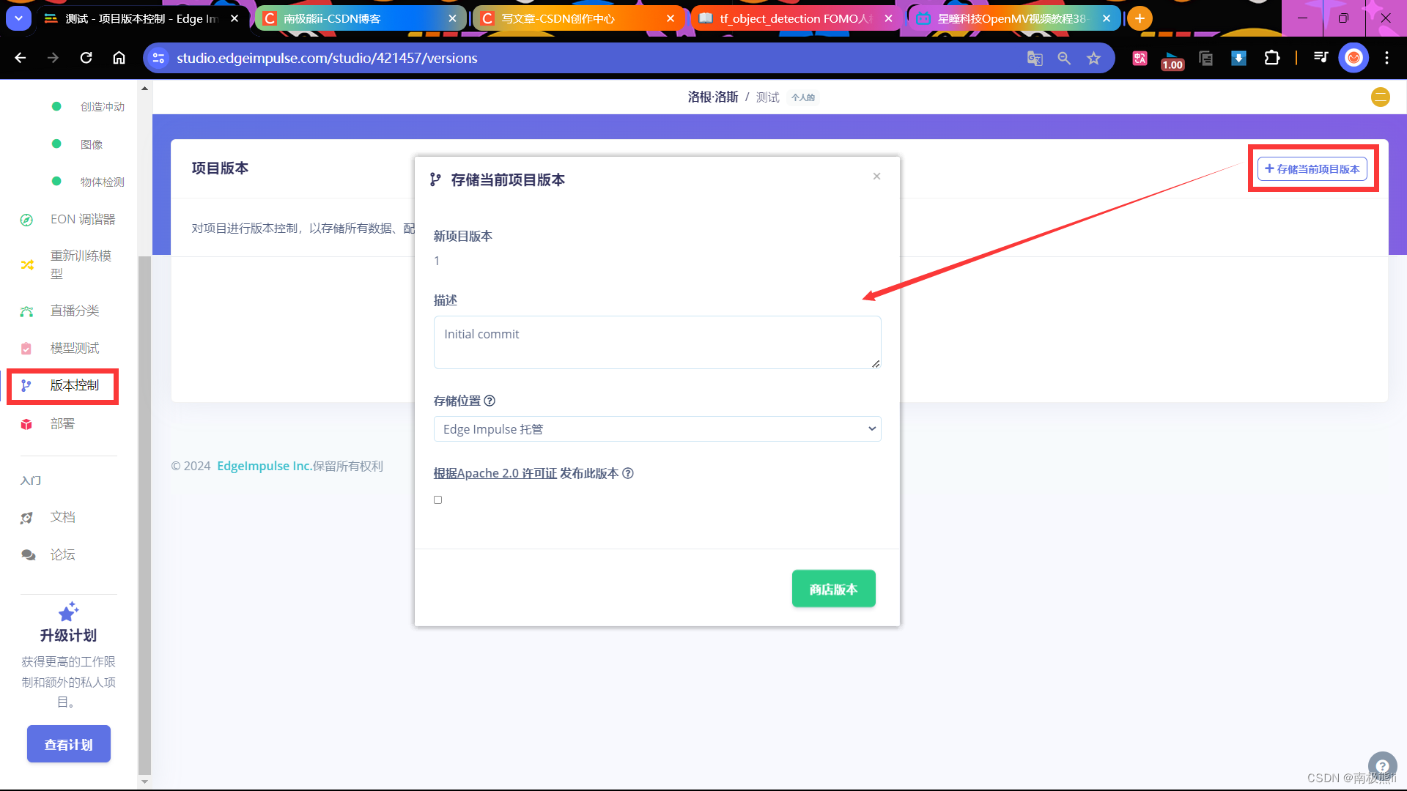Click the 部署 cube icon

tap(26, 424)
